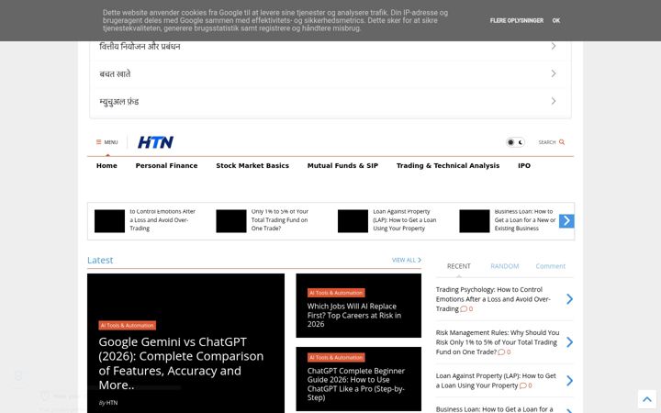661x413 pixels.
Task: Open recent post Trading Psychology link
Action: tap(493, 299)
